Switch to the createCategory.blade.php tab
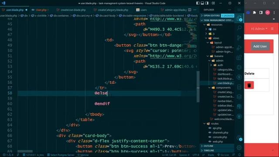The width and height of the screenshot is (279, 157). pyautogui.click(x=113, y=10)
